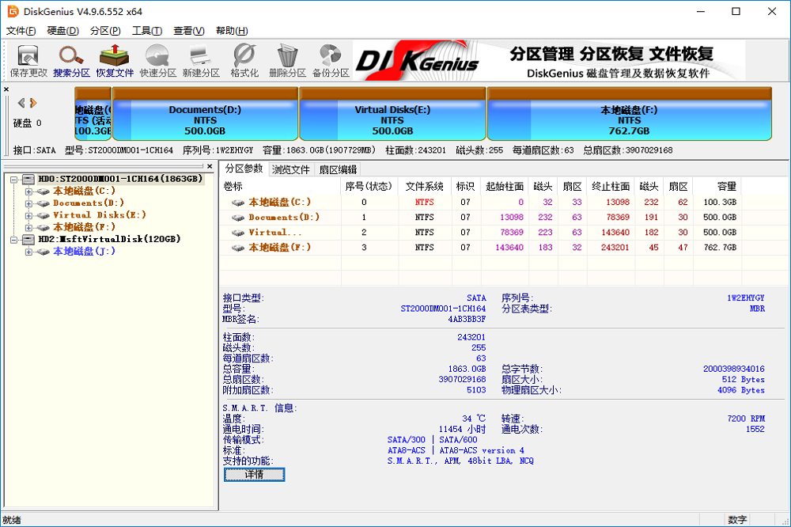Select the 本地磁盘(C:) row label in table
The image size is (791, 527).
pos(279,202)
